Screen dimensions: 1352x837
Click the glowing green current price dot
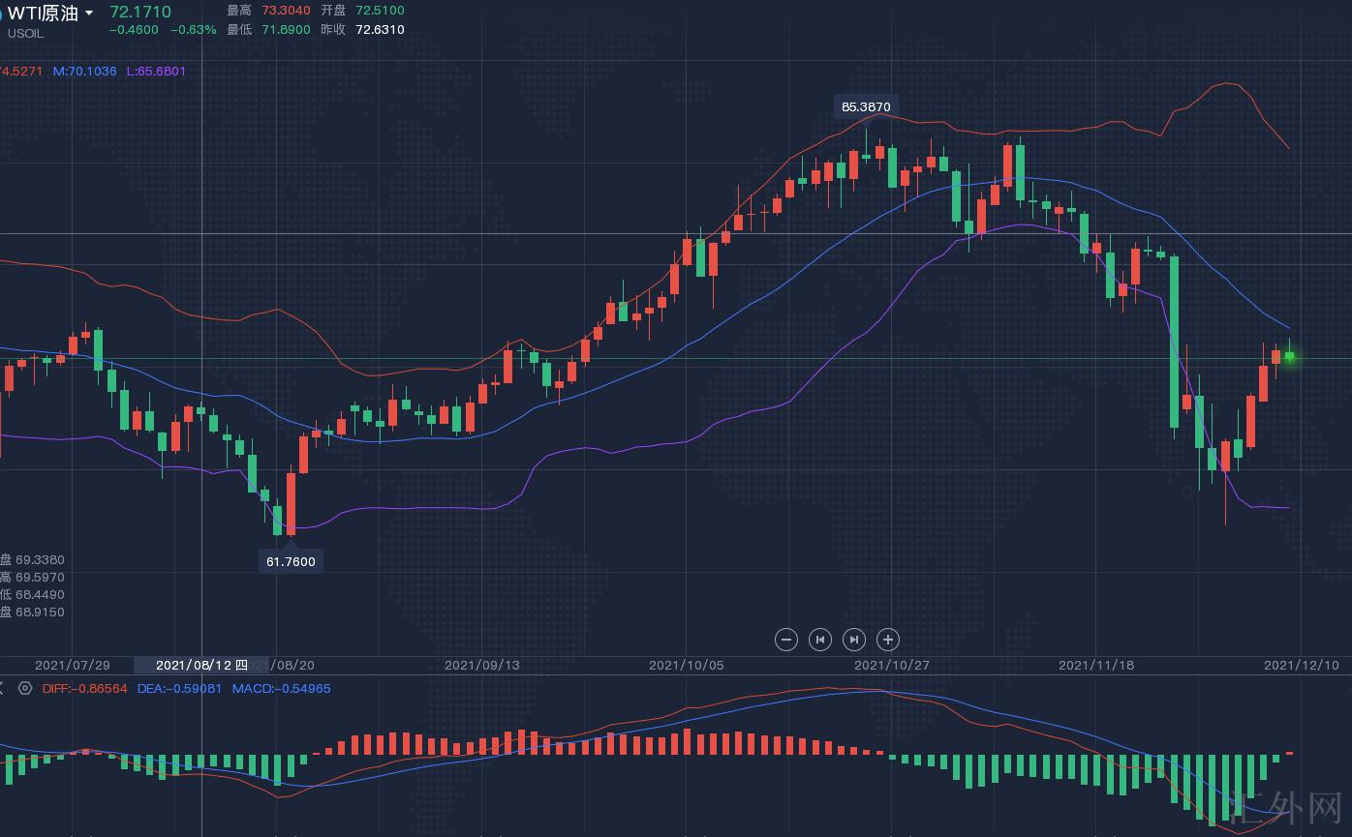(x=1289, y=358)
